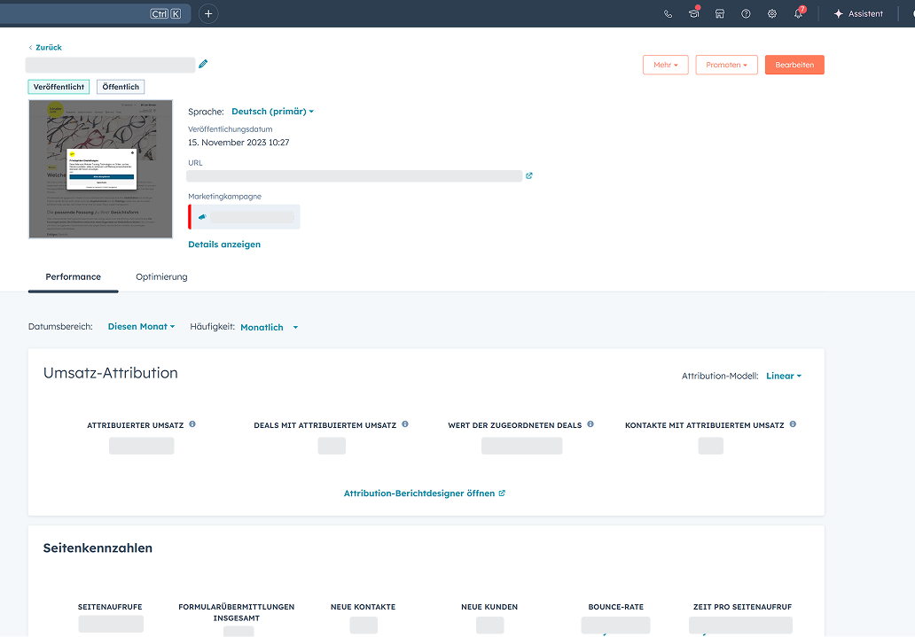915x637 pixels.
Task: Click the pencil icon to edit page title
Action: pos(203,64)
